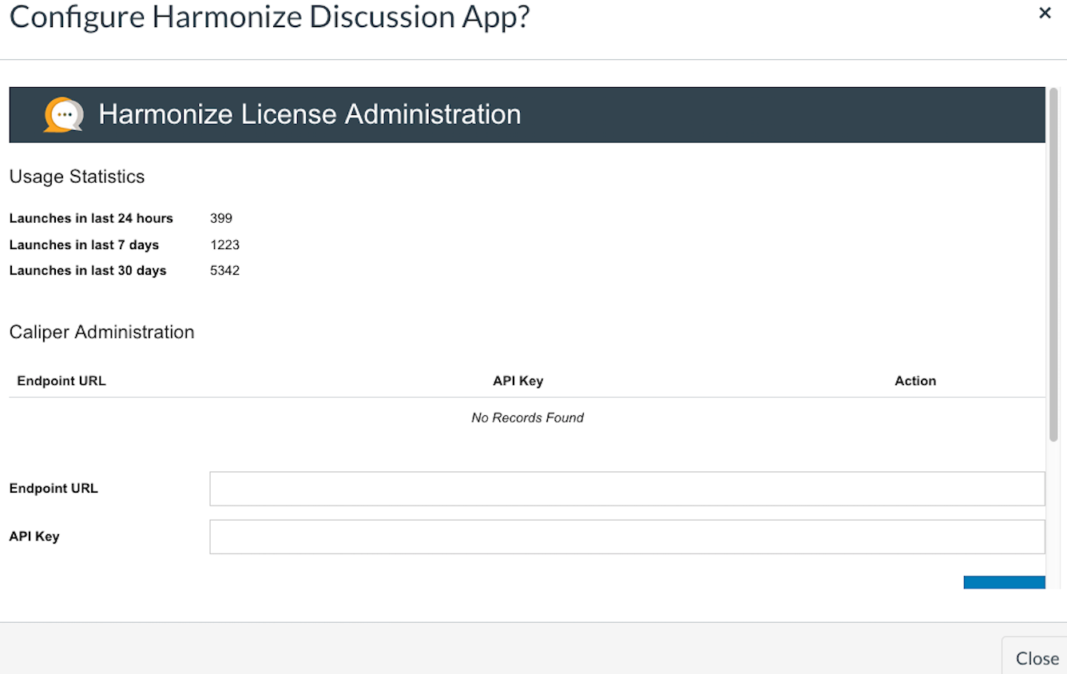This screenshot has height=674, width=1067.
Task: Select the Harmonize License Administration banner
Action: [309, 114]
